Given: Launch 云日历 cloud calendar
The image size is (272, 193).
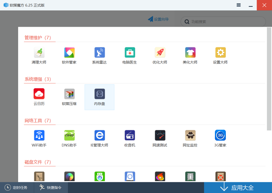Looking at the screenshot, I should (39, 97).
